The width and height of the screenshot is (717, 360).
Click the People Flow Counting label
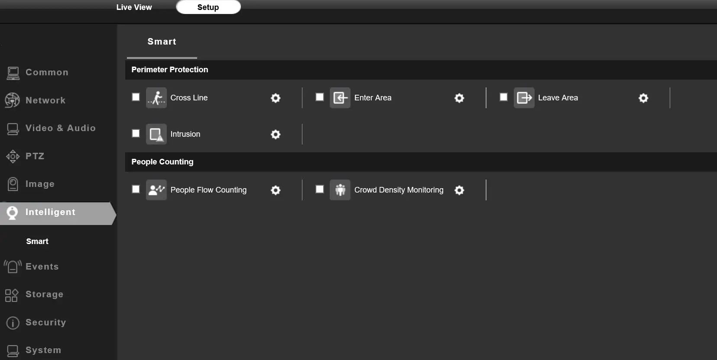208,190
